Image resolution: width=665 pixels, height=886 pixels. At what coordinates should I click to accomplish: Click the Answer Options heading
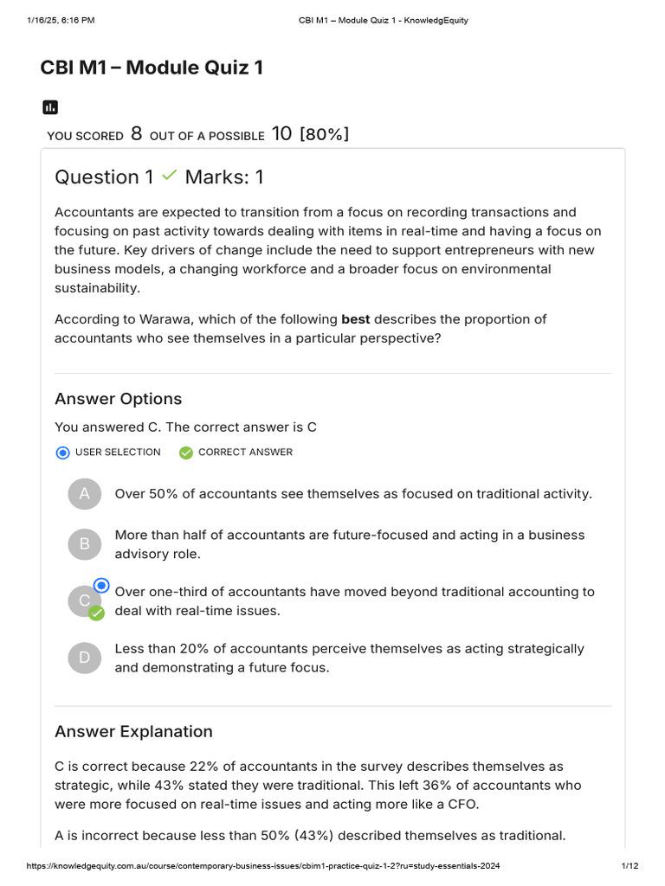(x=119, y=399)
